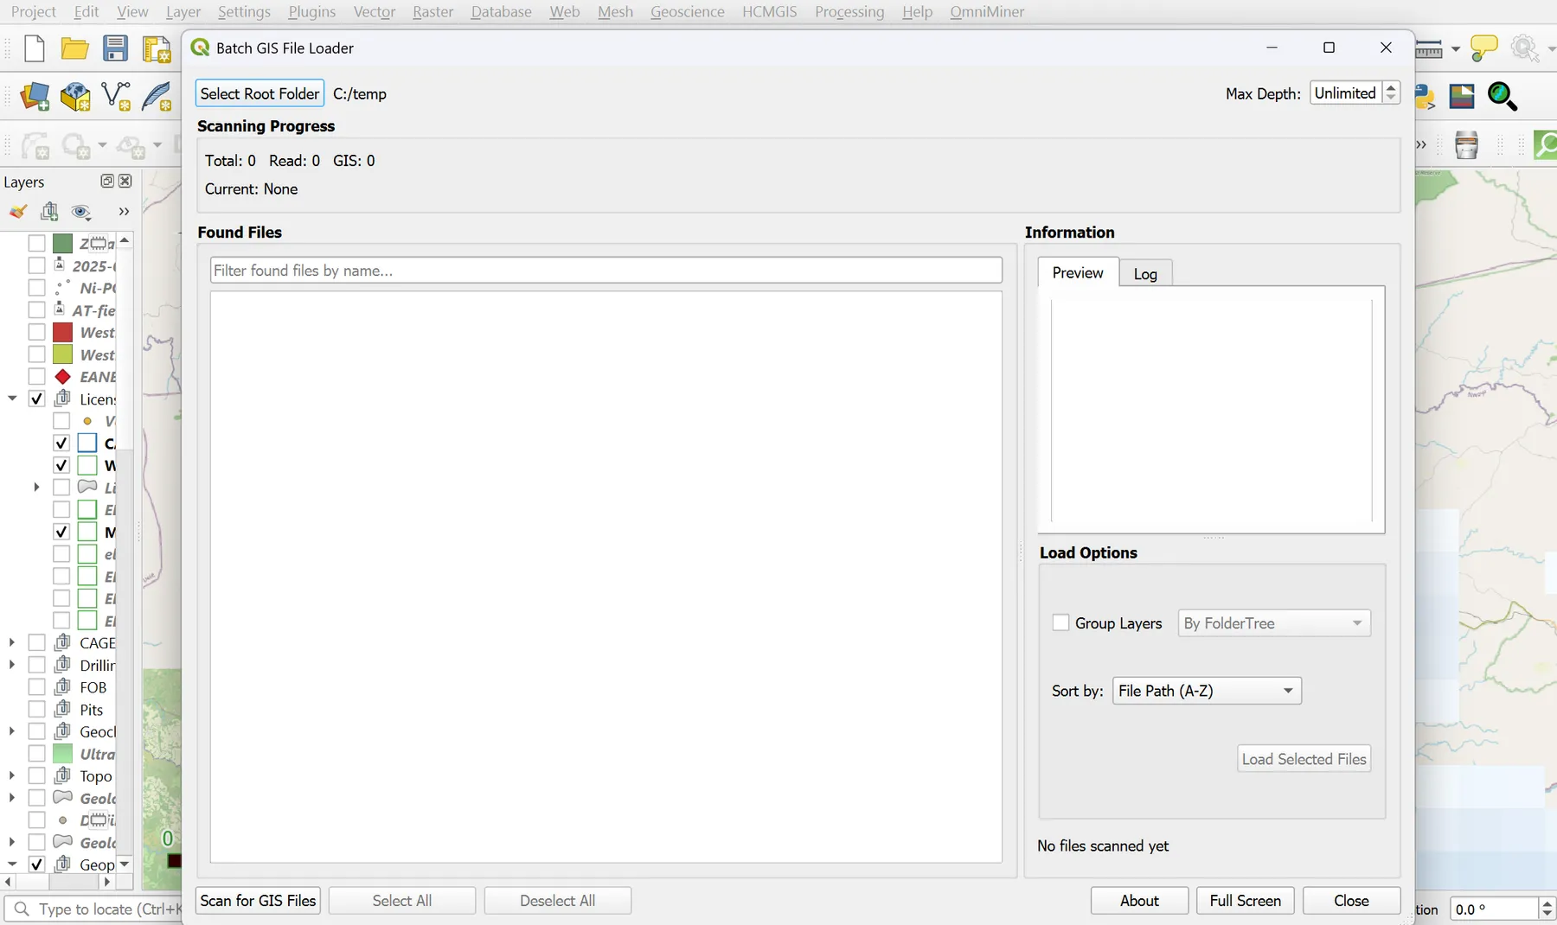Screen dimensions: 1557x925
Task: Open the measure tool dropdown arrow
Action: click(1456, 49)
